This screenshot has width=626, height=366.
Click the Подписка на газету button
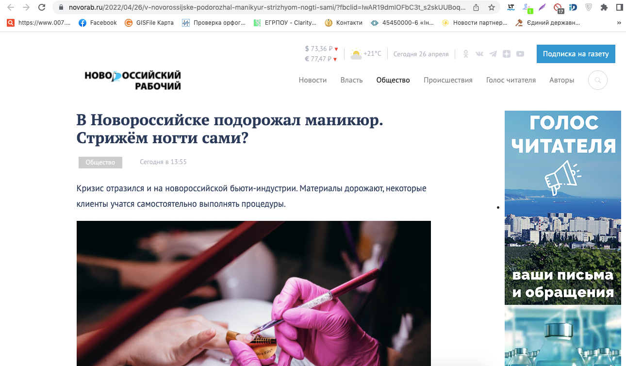click(576, 54)
